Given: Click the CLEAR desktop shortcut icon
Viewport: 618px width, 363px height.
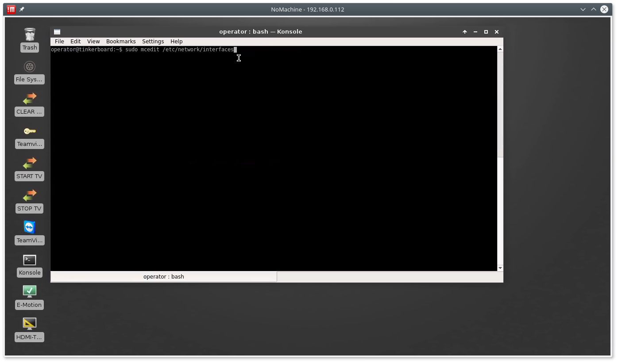Looking at the screenshot, I should [30, 99].
